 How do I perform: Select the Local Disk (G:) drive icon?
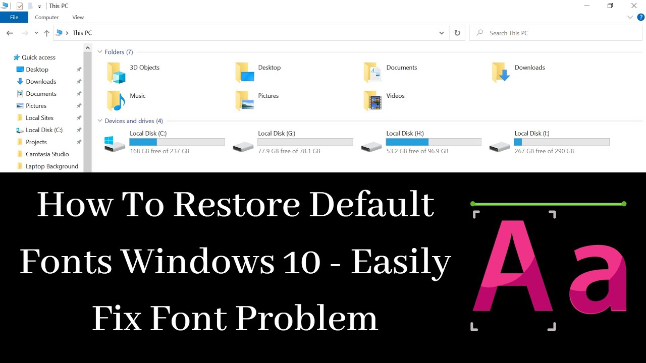(243, 147)
